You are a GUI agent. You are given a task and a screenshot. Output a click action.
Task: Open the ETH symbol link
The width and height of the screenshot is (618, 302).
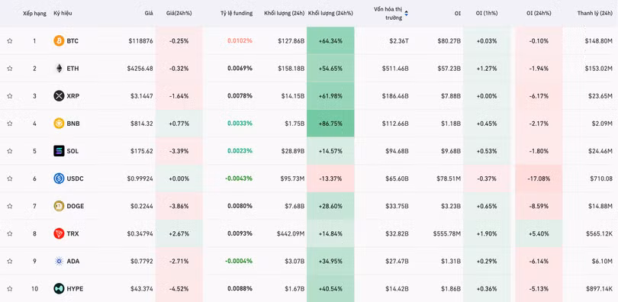point(72,68)
